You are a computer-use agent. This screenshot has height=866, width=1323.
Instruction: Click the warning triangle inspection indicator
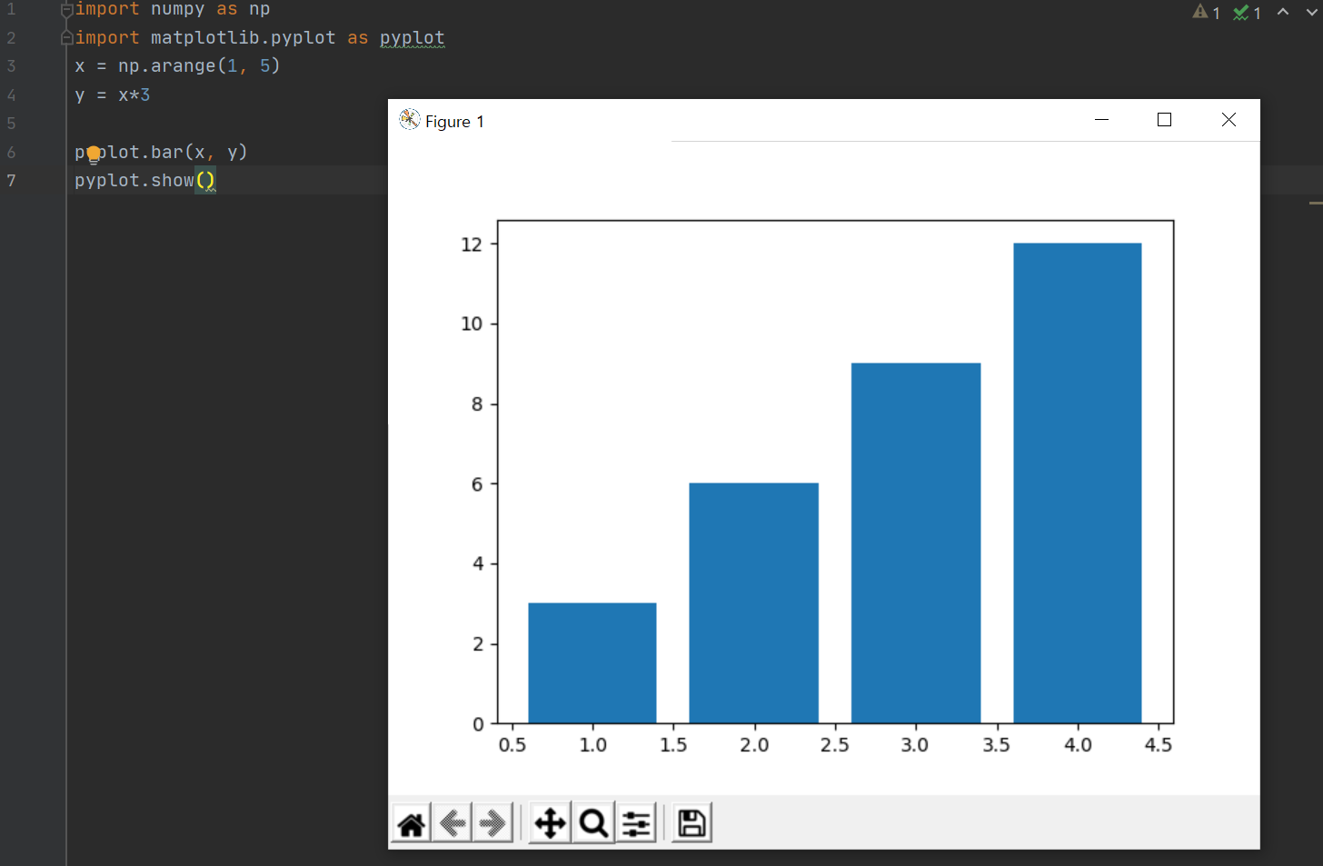[x=1200, y=12]
